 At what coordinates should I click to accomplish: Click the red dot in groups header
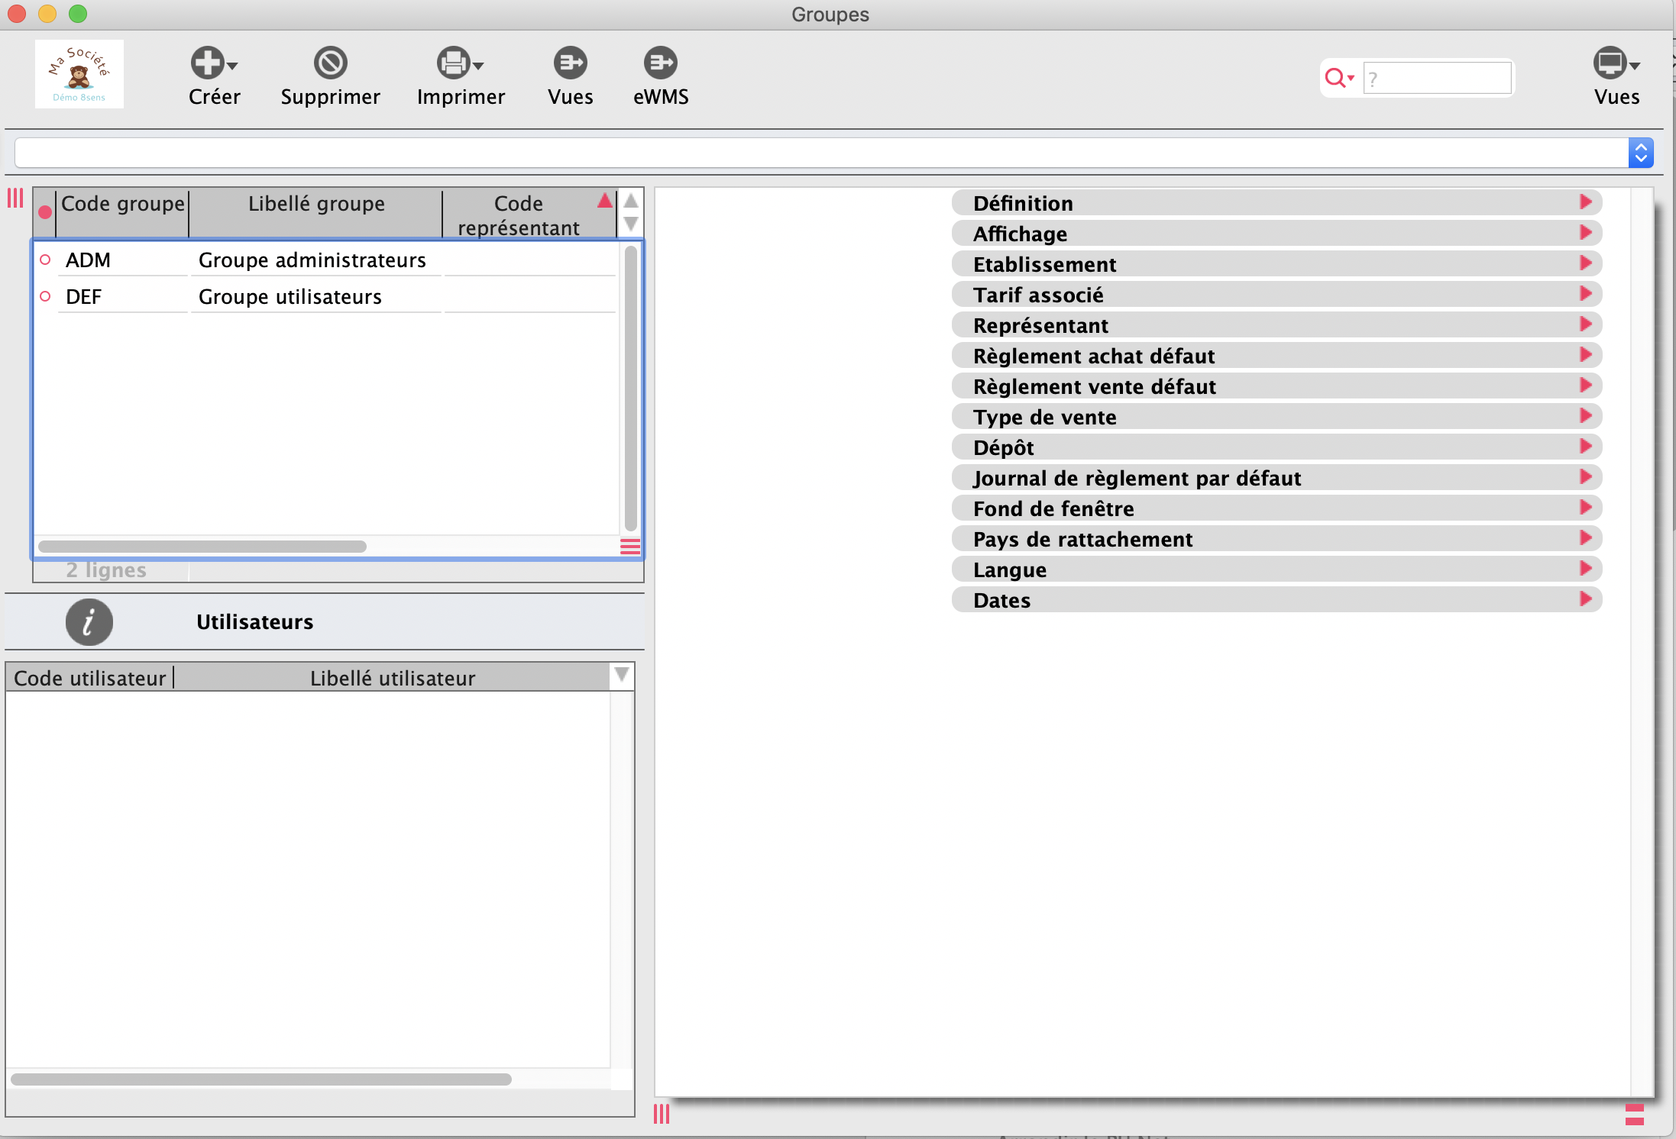click(45, 212)
